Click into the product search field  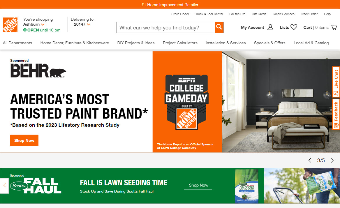click(x=165, y=28)
